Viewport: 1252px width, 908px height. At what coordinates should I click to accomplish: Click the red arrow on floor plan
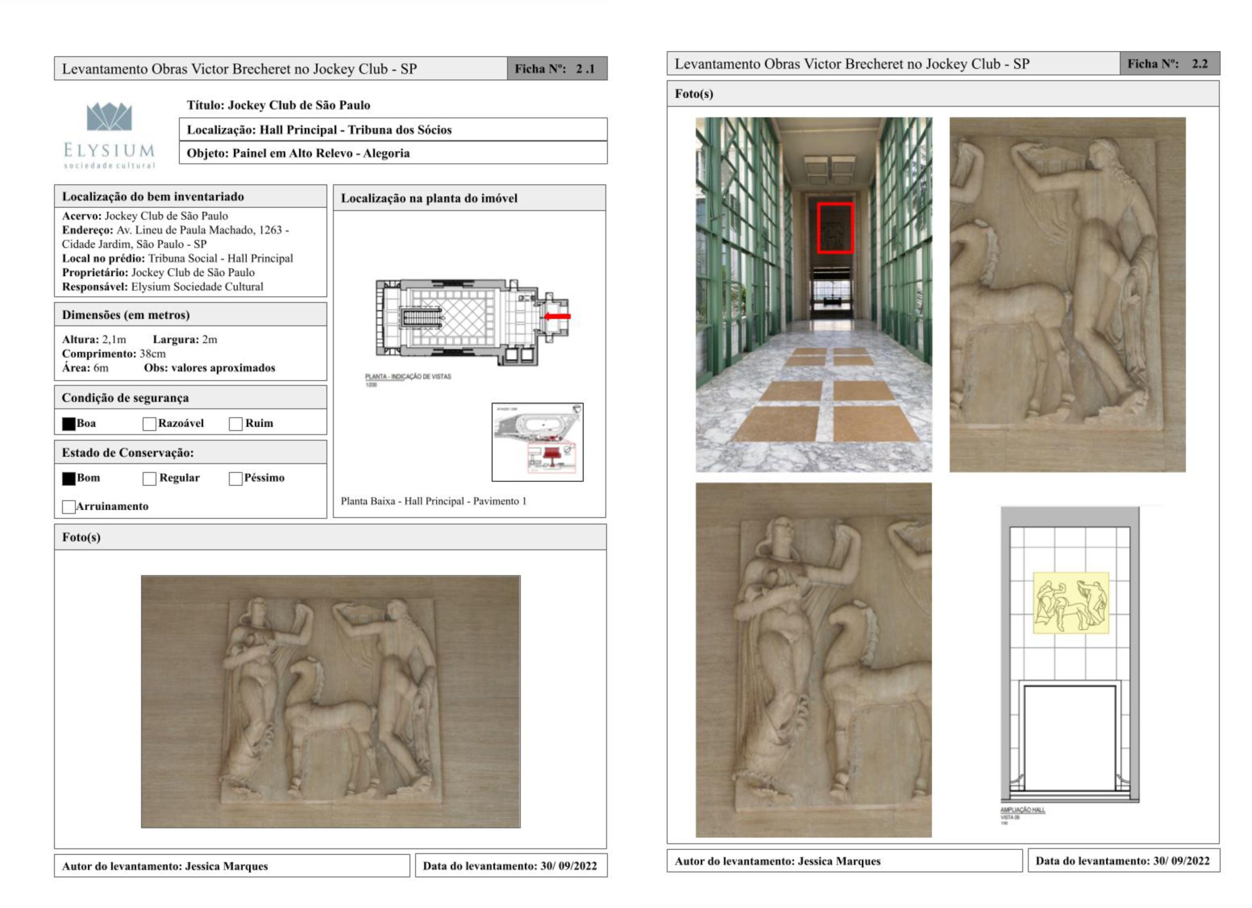click(558, 316)
